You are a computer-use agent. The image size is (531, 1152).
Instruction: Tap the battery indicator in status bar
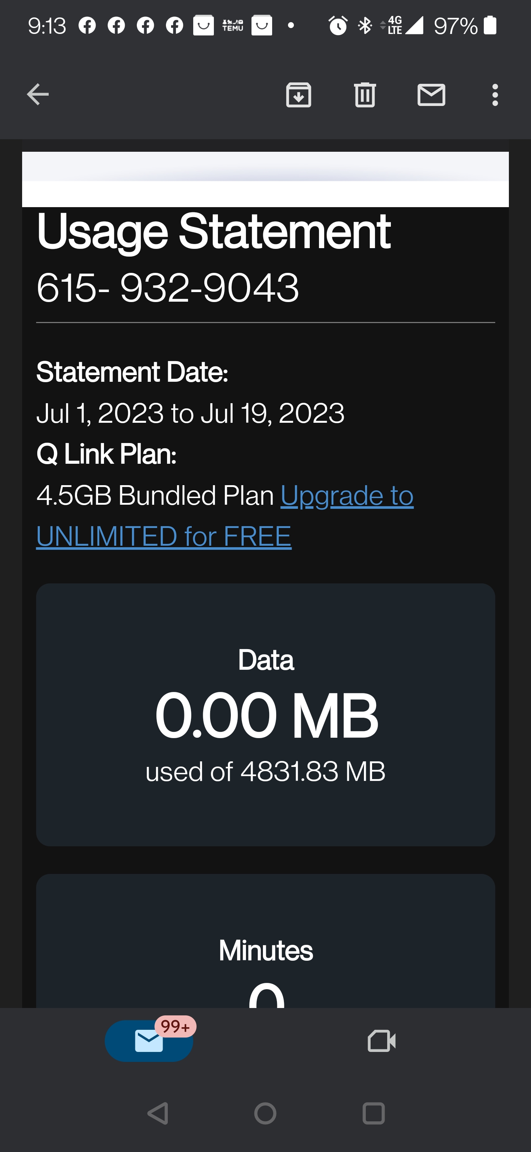tap(490, 25)
